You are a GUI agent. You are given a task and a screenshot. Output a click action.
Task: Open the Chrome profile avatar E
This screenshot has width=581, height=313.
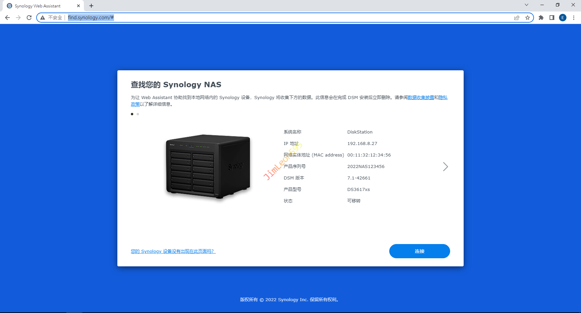click(x=563, y=18)
